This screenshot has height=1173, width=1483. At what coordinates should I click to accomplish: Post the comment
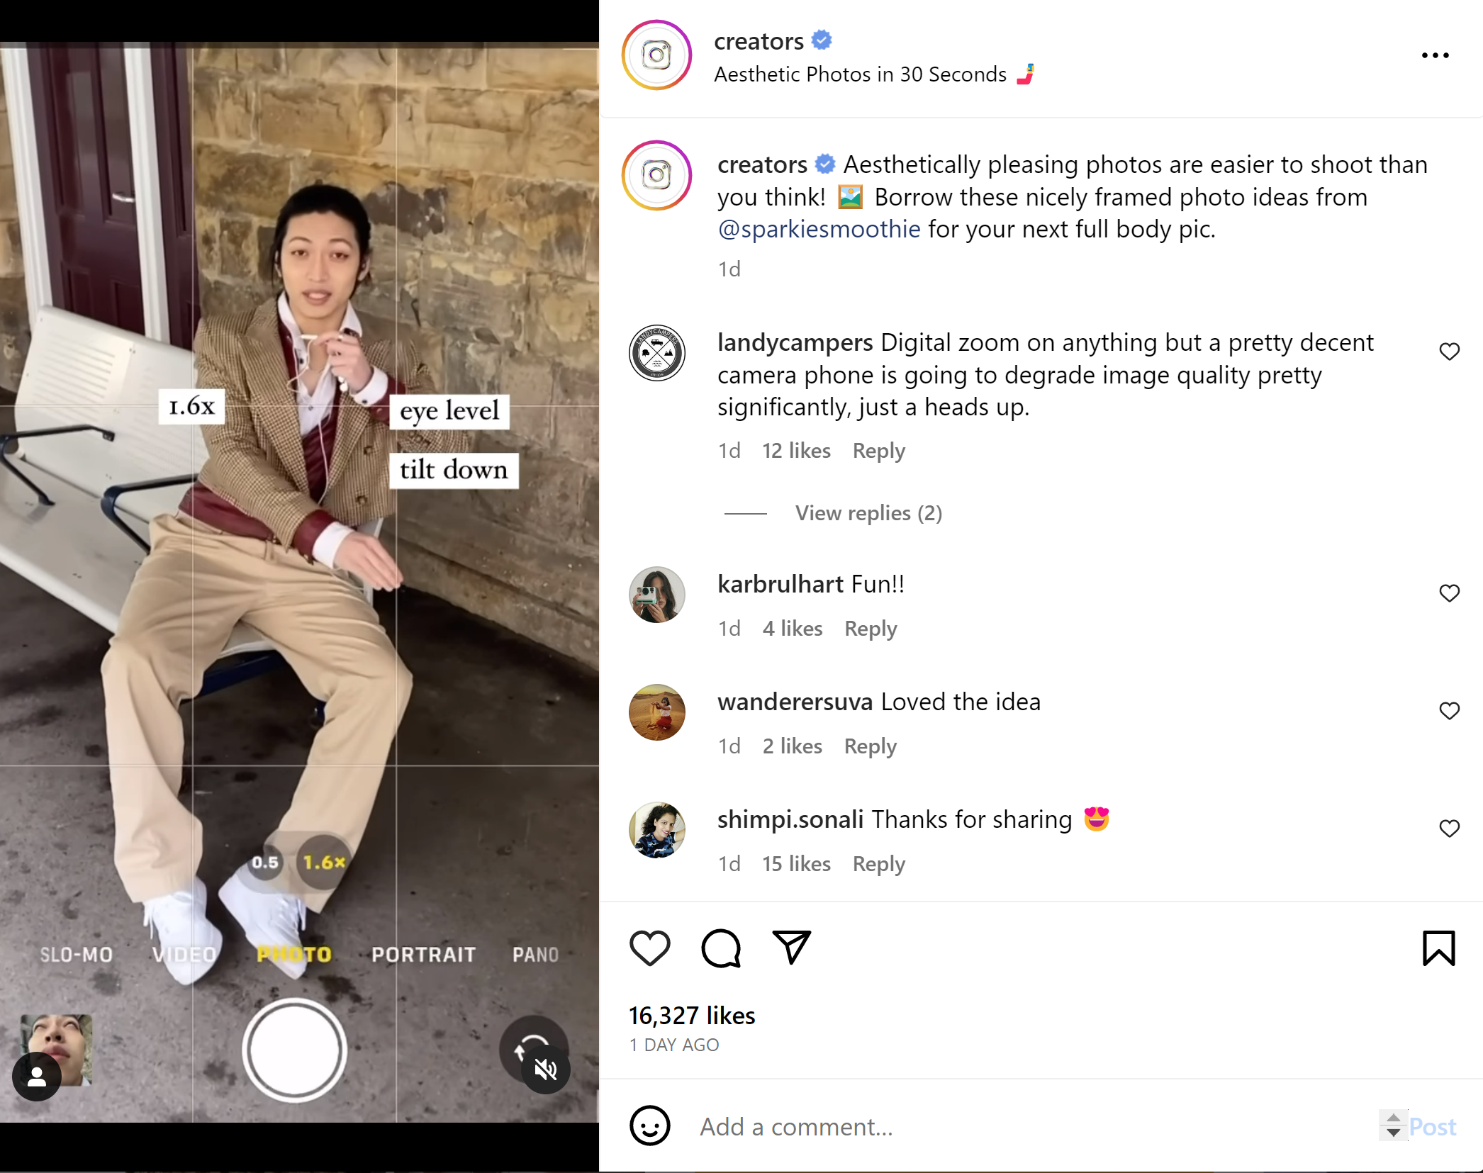click(x=1433, y=1126)
